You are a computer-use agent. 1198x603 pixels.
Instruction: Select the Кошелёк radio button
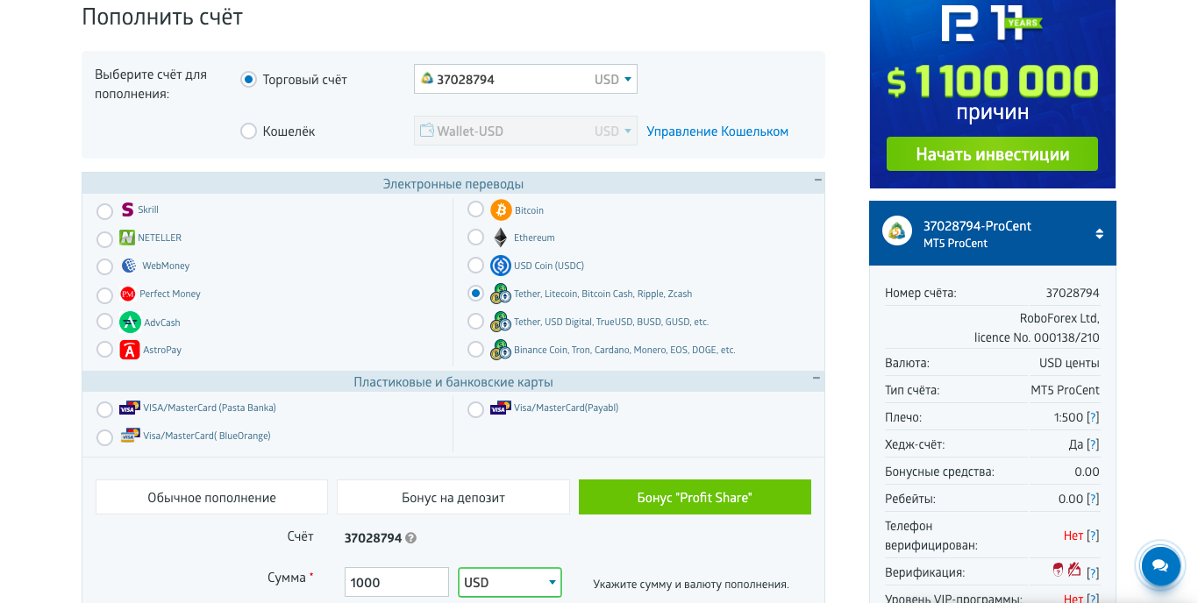[x=248, y=131]
